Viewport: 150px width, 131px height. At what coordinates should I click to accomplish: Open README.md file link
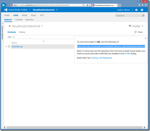pos(17,47)
